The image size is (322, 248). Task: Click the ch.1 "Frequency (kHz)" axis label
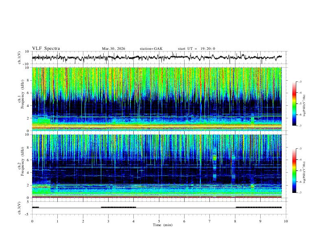[22, 94]
